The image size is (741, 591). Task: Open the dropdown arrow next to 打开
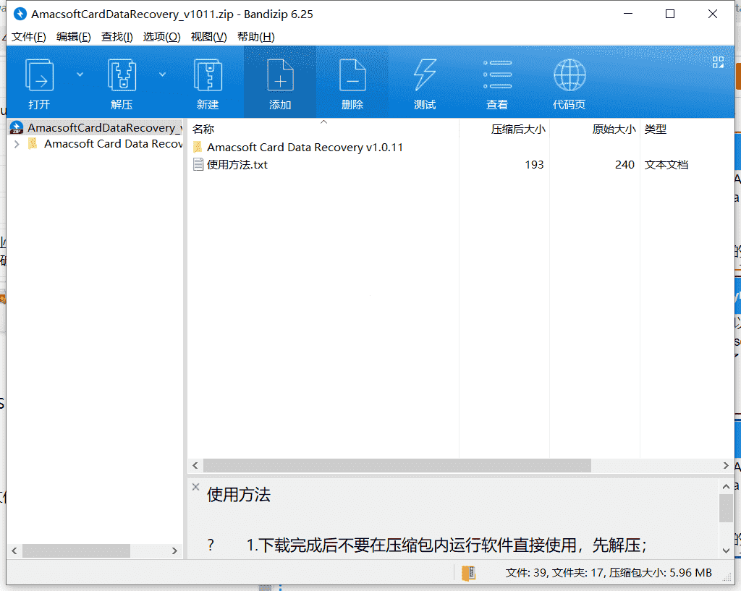[80, 75]
